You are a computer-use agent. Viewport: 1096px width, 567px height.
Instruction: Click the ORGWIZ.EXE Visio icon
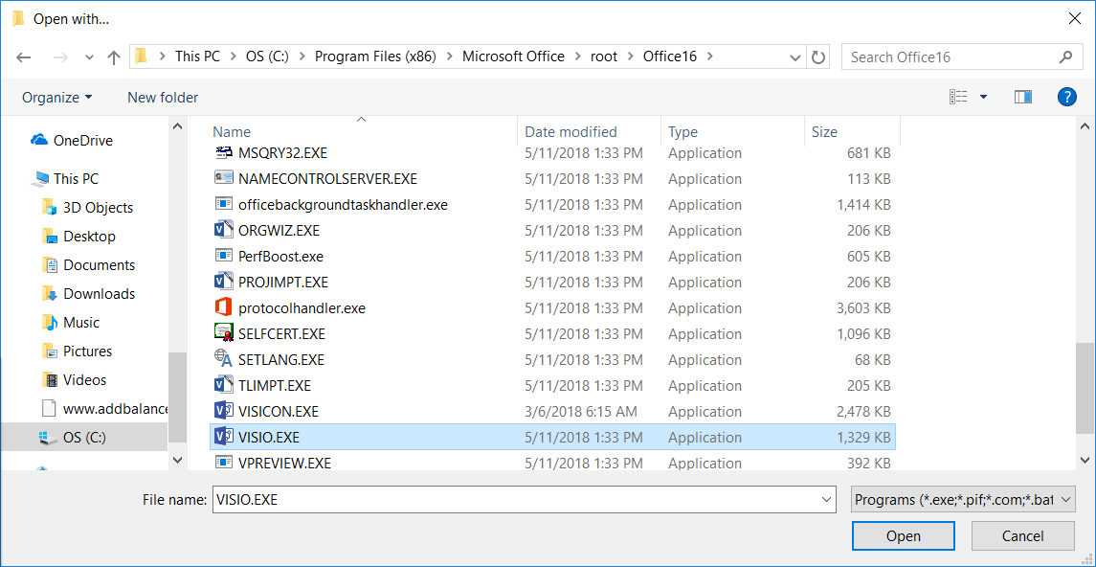223,230
